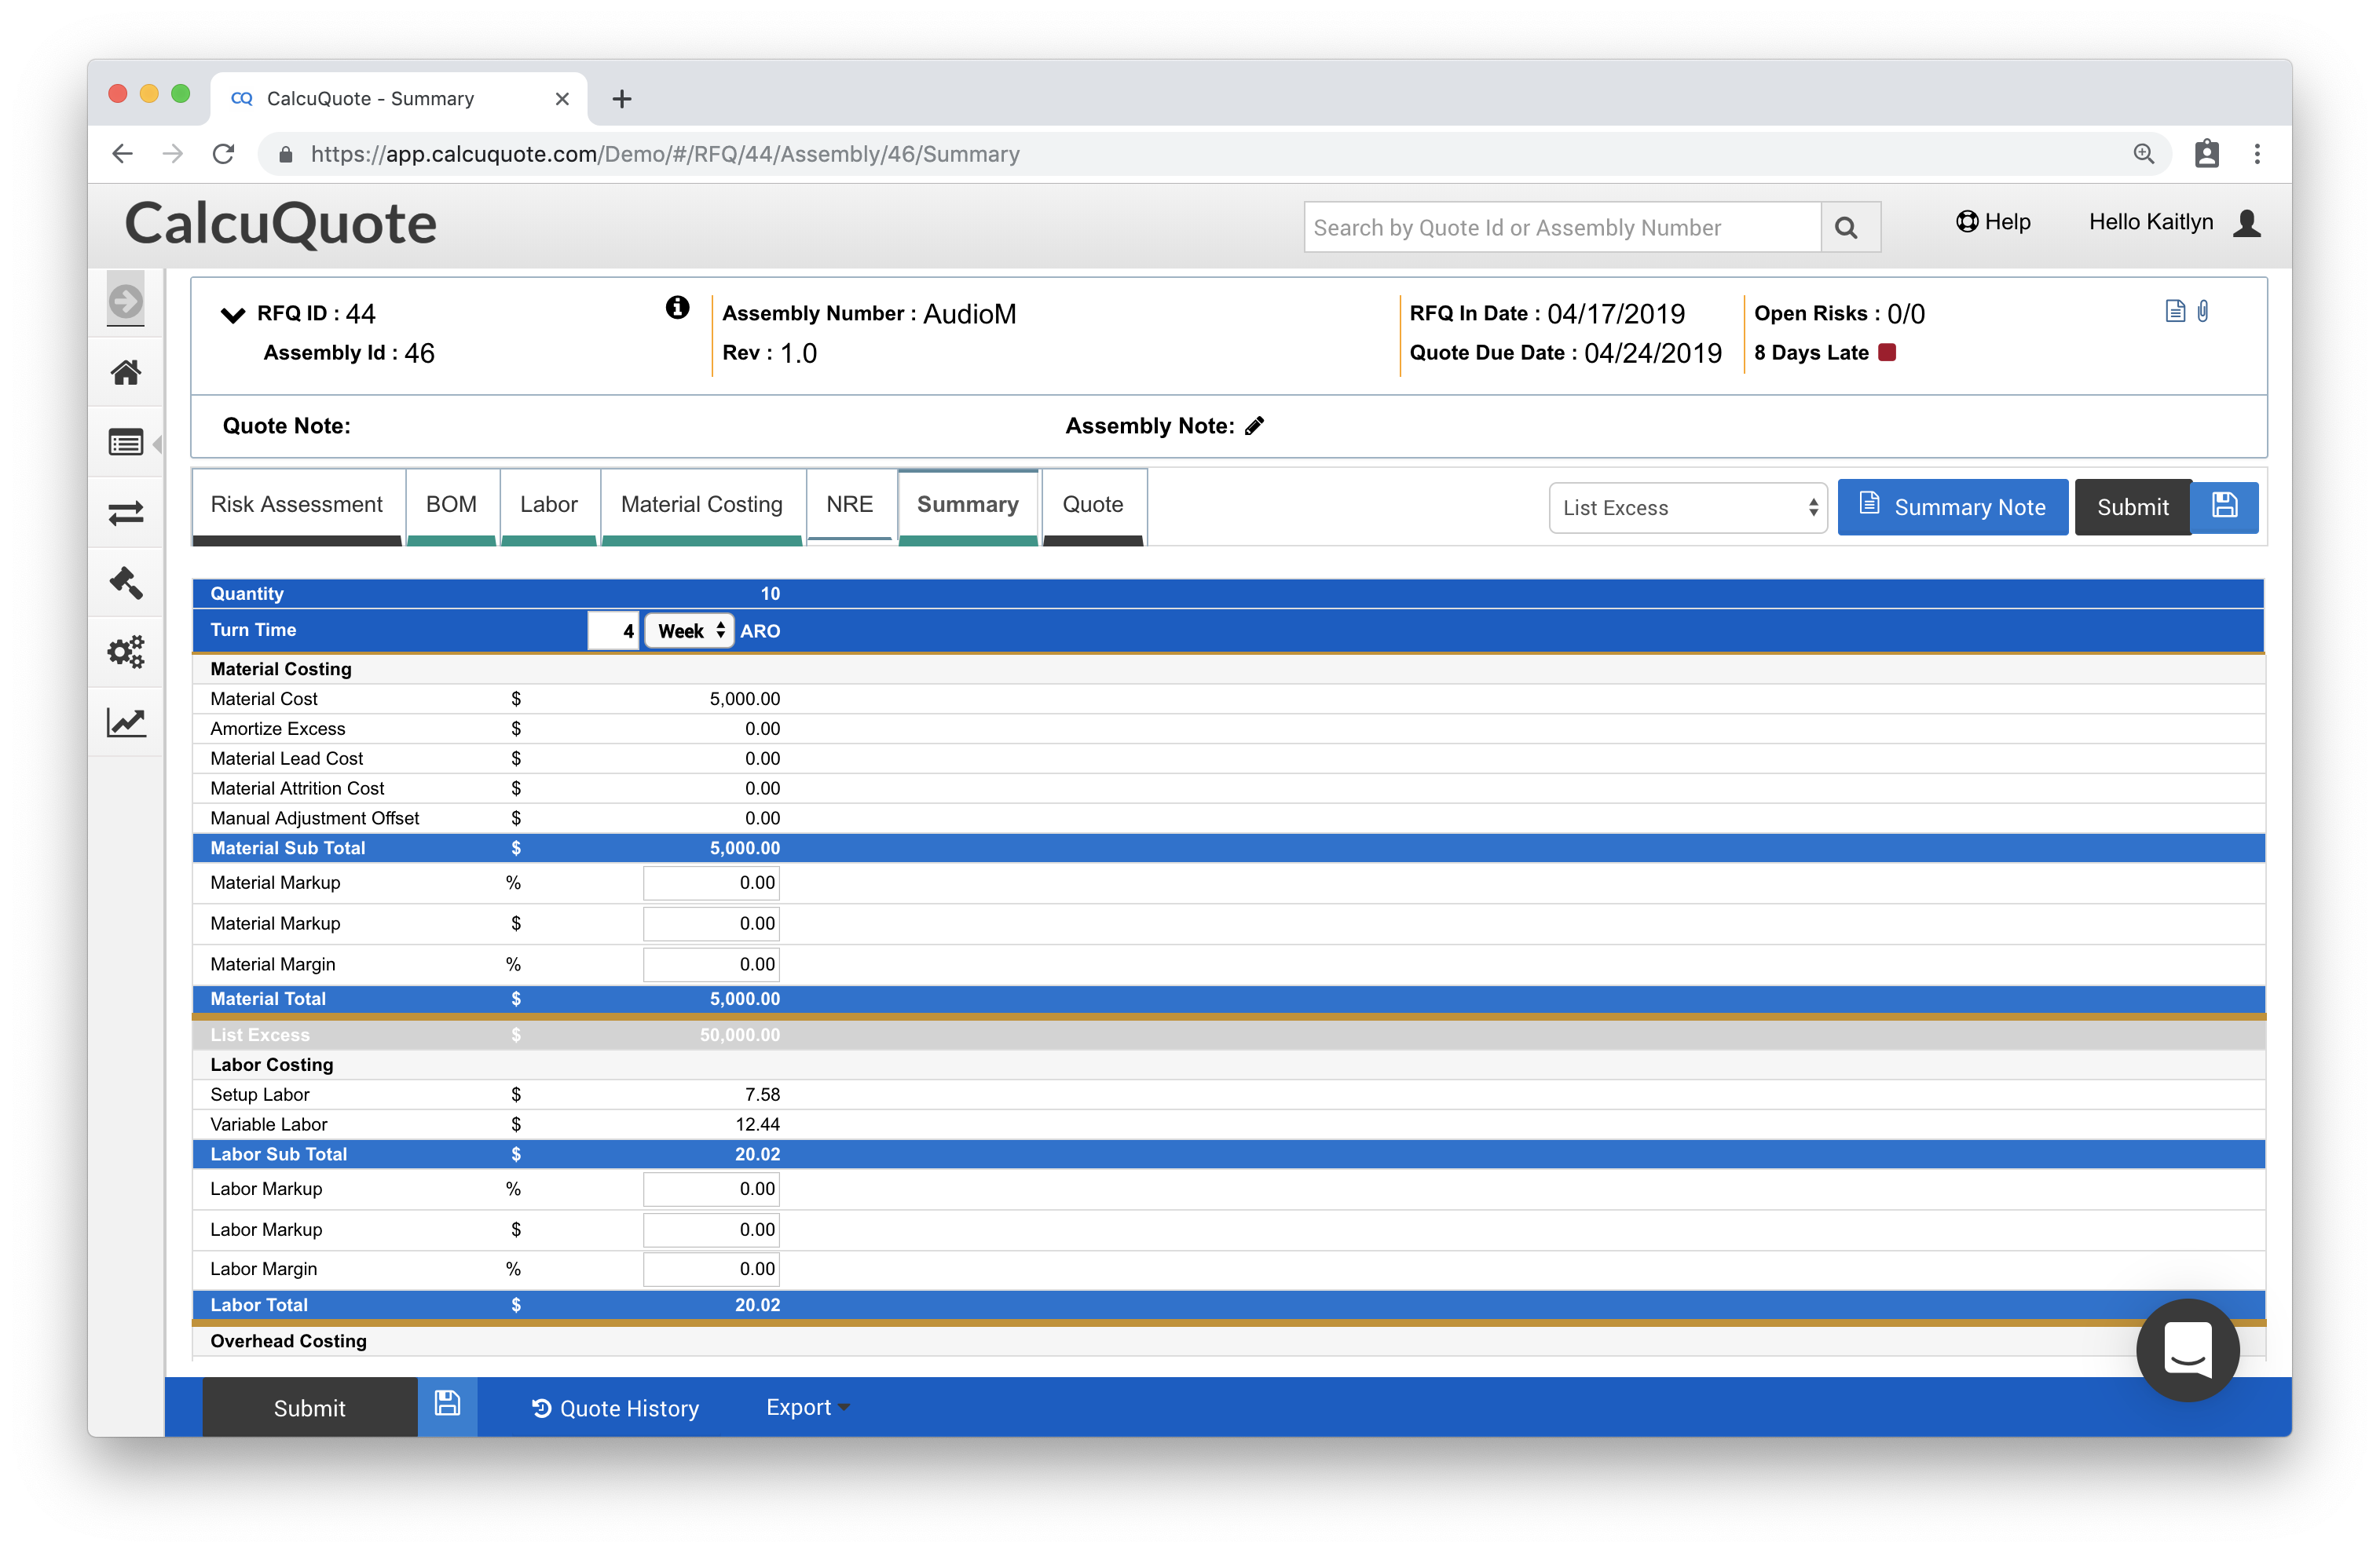Open the settings gears sidebar icon
The height and width of the screenshot is (1553, 2380).
point(126,652)
